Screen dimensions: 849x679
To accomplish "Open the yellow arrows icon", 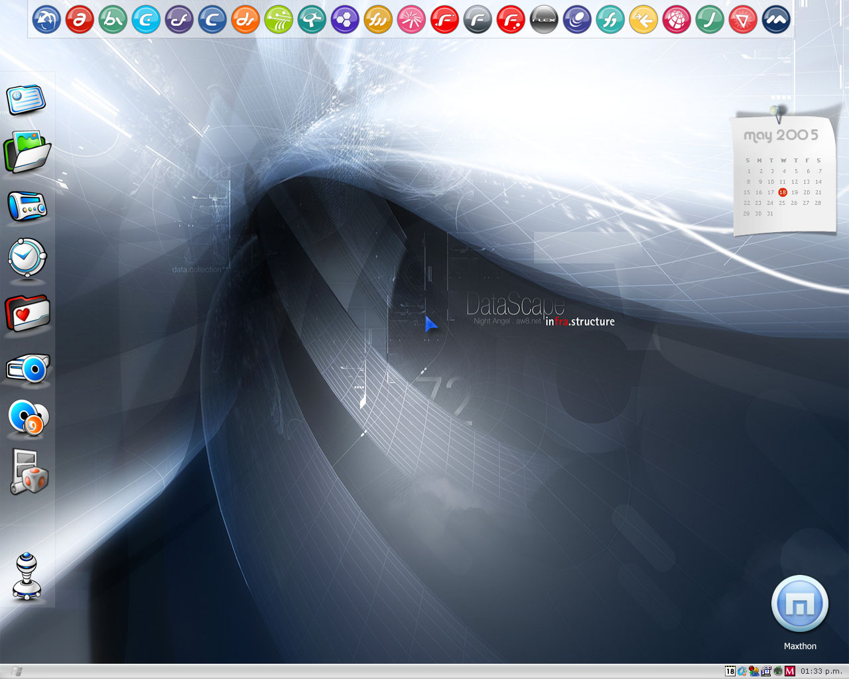I will click(x=643, y=20).
